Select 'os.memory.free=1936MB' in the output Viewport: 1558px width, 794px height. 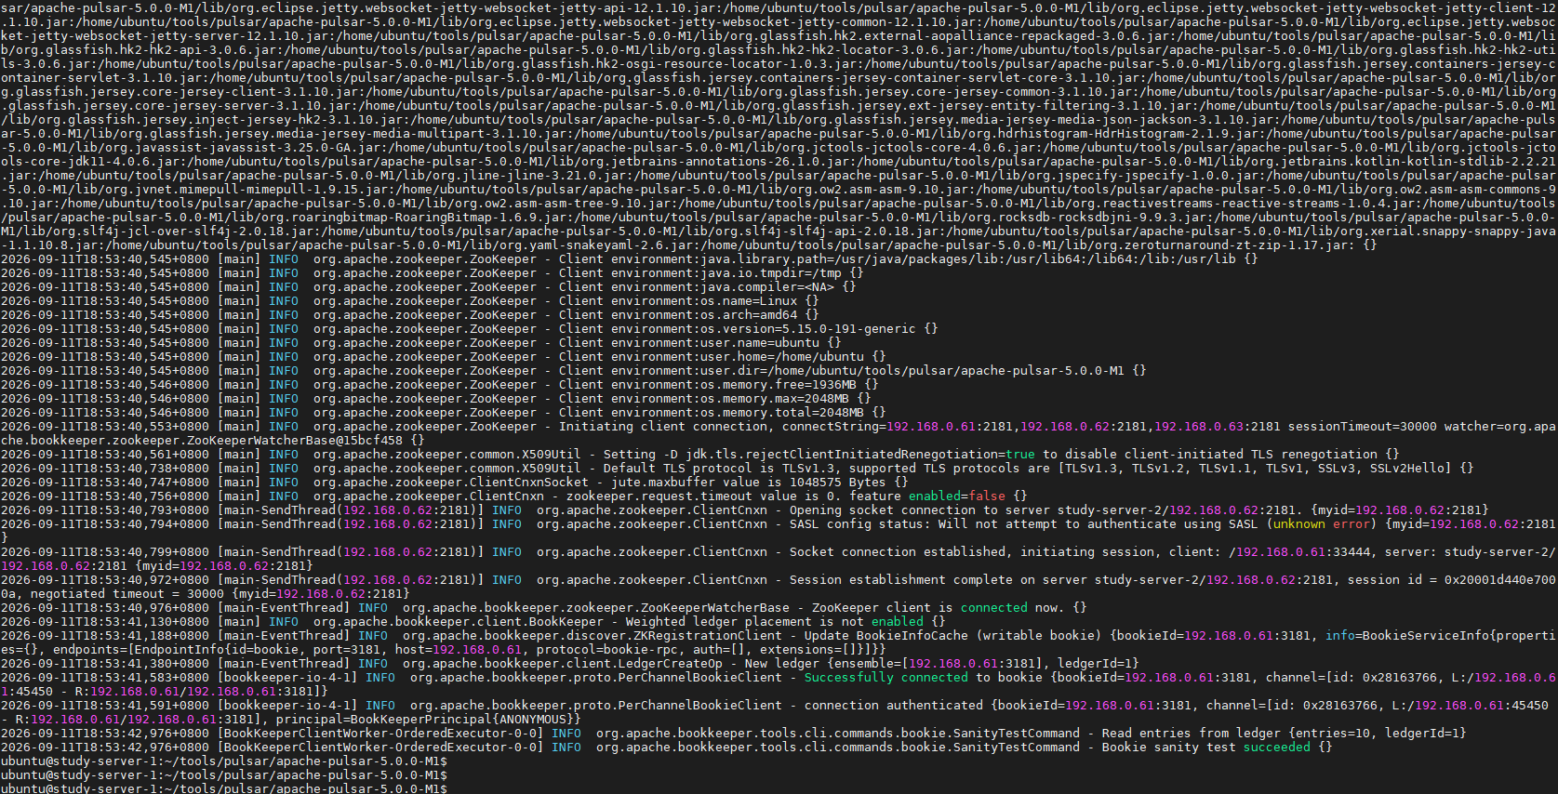coord(779,385)
